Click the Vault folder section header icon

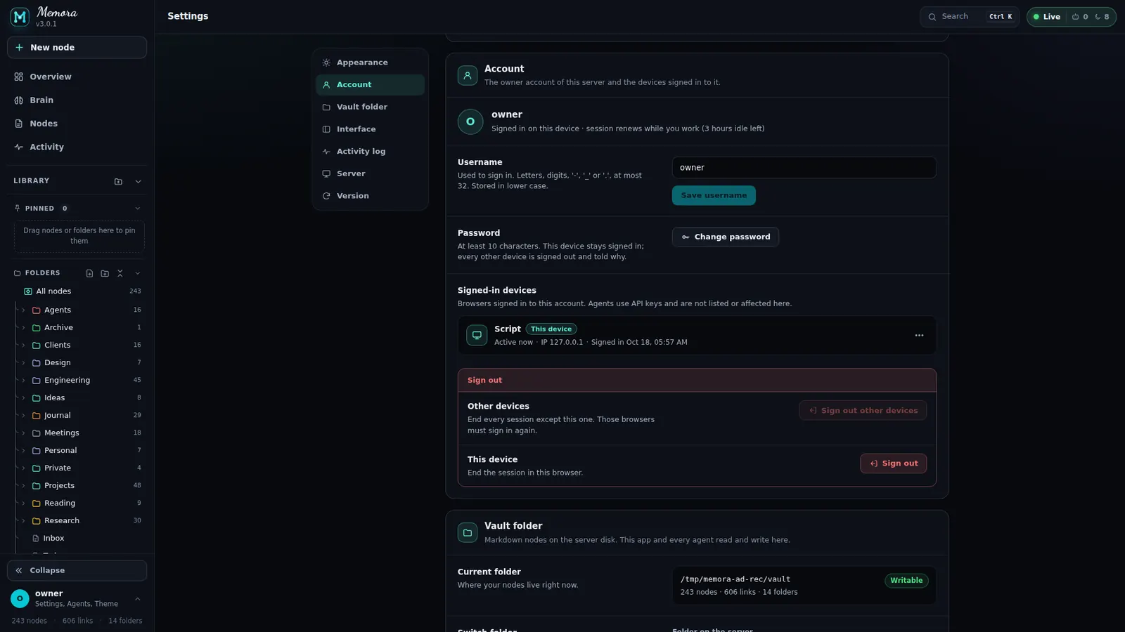(x=468, y=532)
